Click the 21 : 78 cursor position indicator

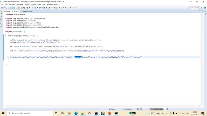(x=139, y=109)
